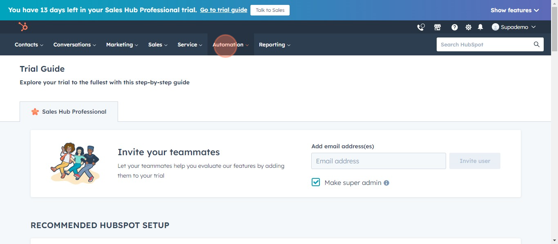Expand the Marketing menu
Image resolution: width=558 pixels, height=244 pixels.
tap(122, 45)
